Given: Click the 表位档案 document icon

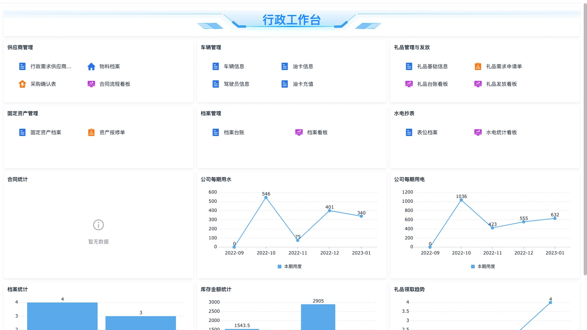Looking at the screenshot, I should pyautogui.click(x=409, y=132).
